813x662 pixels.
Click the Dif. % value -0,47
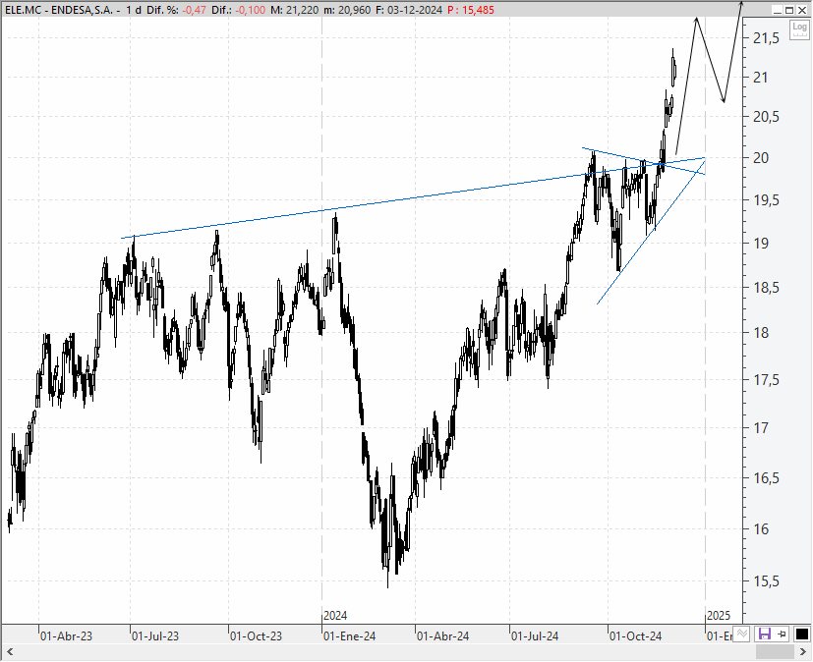(194, 10)
